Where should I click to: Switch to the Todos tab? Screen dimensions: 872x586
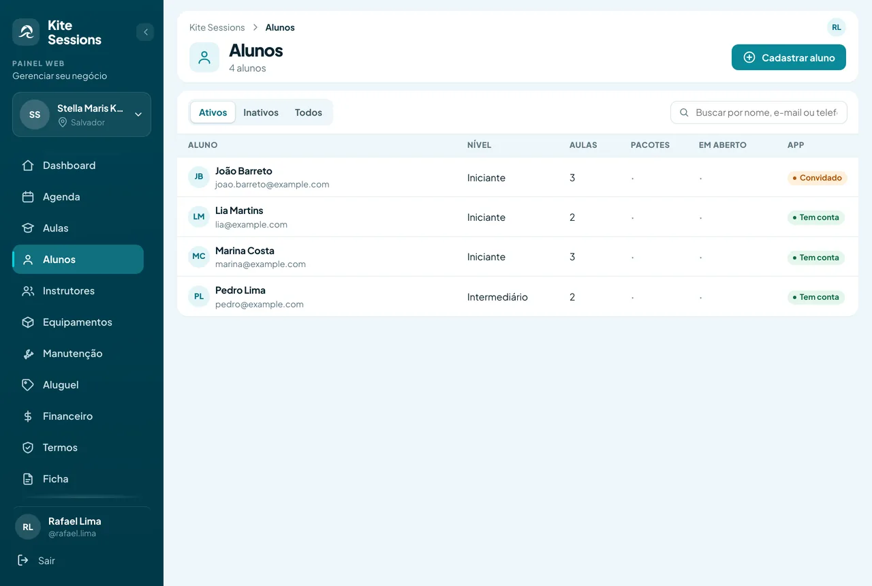(x=309, y=112)
